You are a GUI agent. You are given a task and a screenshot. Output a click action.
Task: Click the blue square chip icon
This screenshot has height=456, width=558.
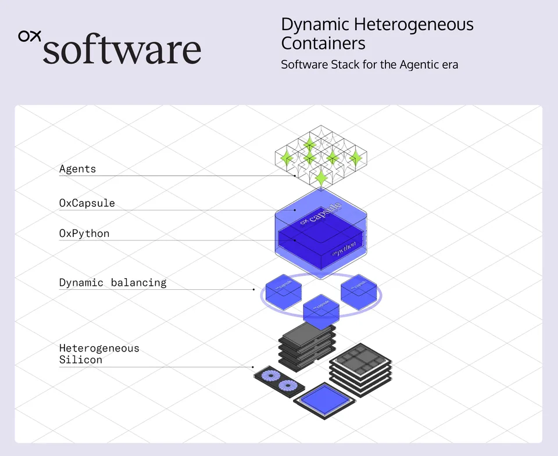pos(324,400)
